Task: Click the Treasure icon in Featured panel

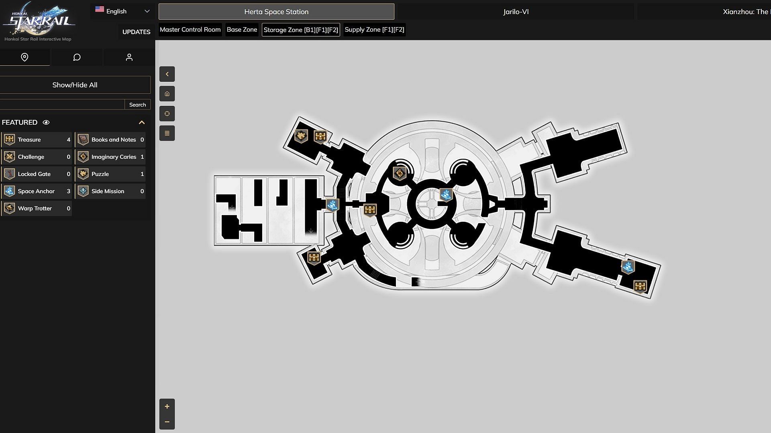Action: (10, 139)
